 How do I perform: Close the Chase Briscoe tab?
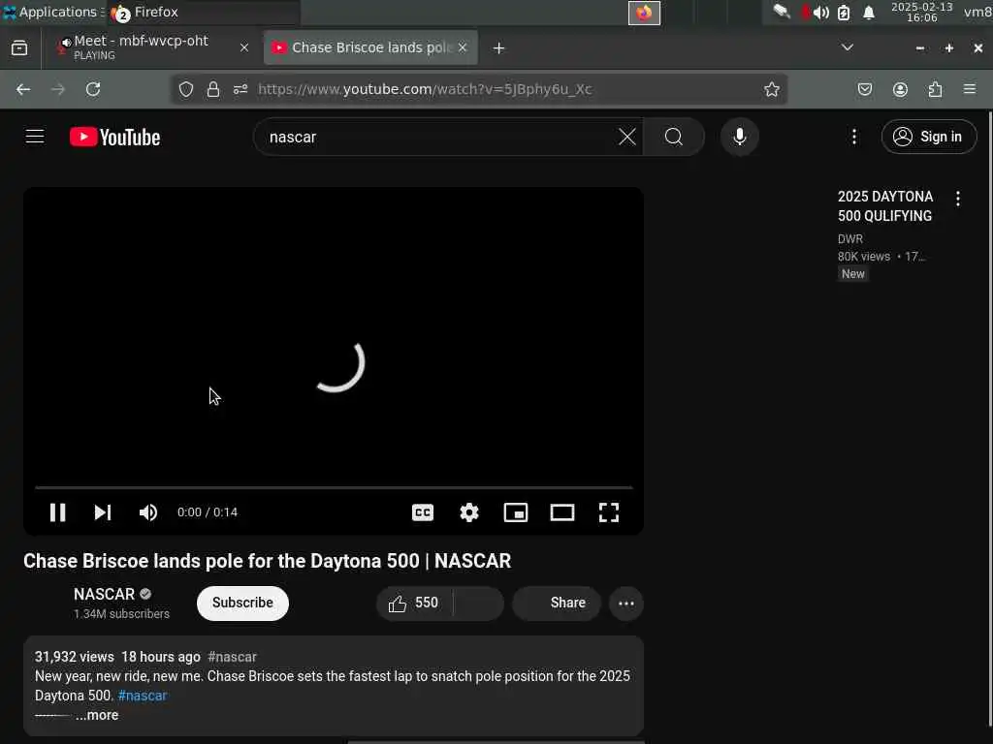coord(463,47)
